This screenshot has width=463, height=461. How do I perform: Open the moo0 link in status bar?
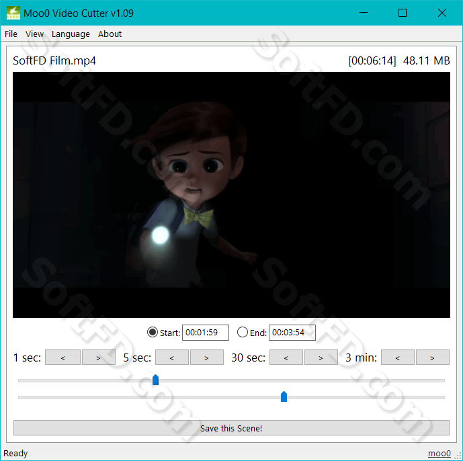tap(439, 454)
